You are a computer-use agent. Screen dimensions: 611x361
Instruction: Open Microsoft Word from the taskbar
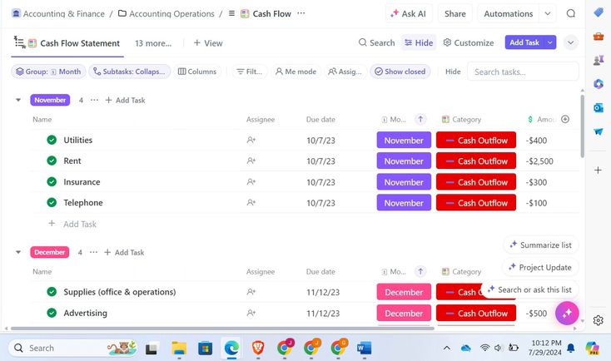point(364,348)
